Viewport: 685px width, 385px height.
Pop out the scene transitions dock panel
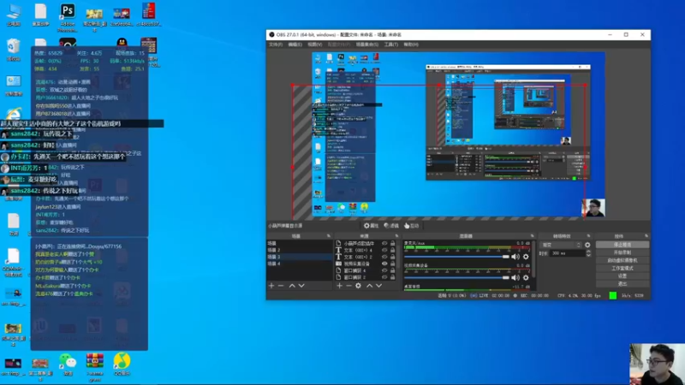(x=588, y=236)
